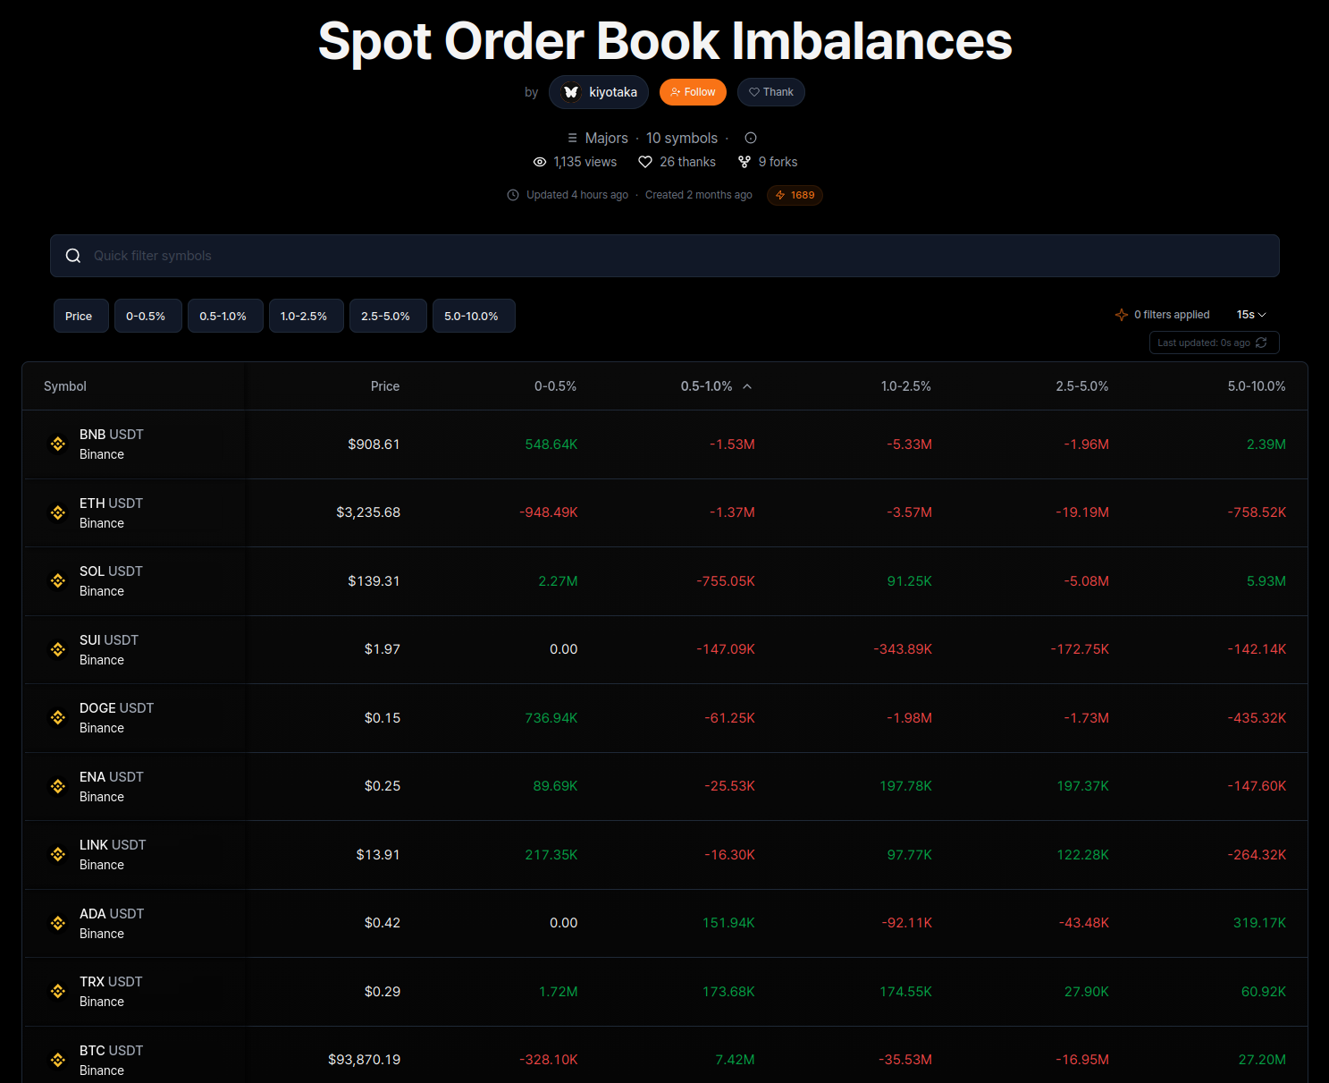Click ETH price $3,235.68
Screen dimensions: 1329x1083
368,512
